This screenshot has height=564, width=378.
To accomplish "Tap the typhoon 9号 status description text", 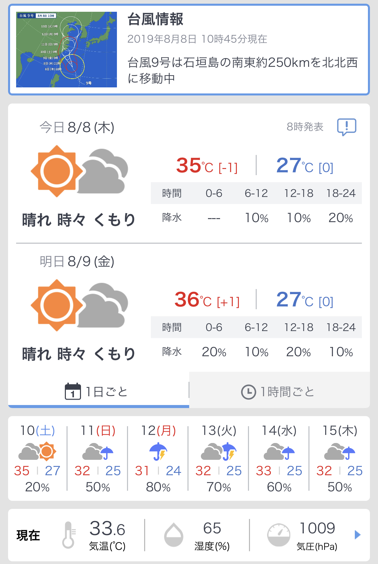I will coord(243,70).
